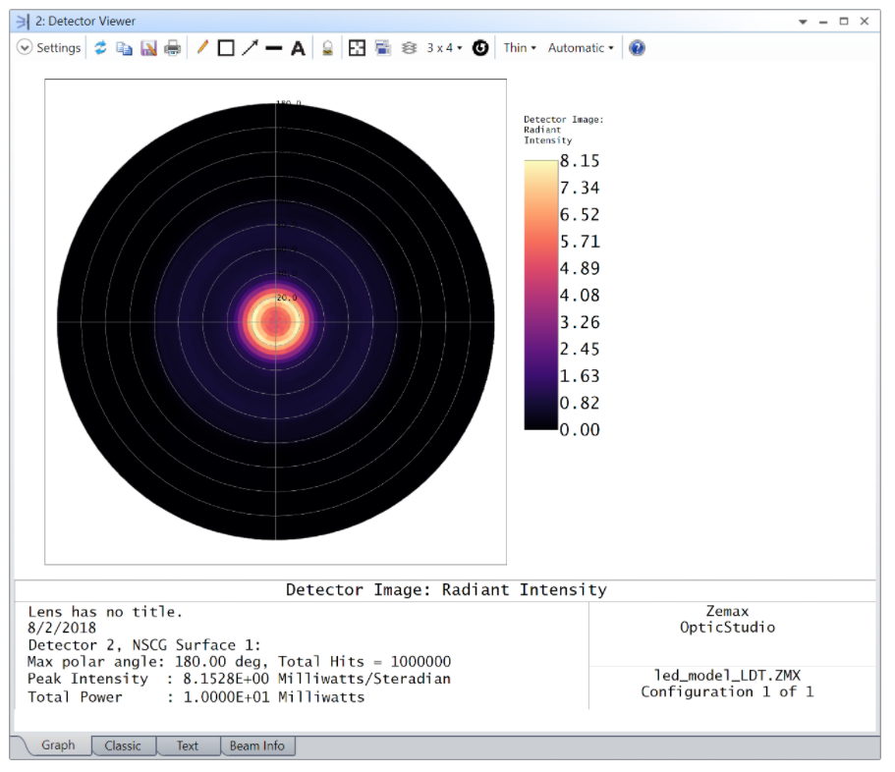
Task: Click the bright center of detector plot
Action: 275,322
